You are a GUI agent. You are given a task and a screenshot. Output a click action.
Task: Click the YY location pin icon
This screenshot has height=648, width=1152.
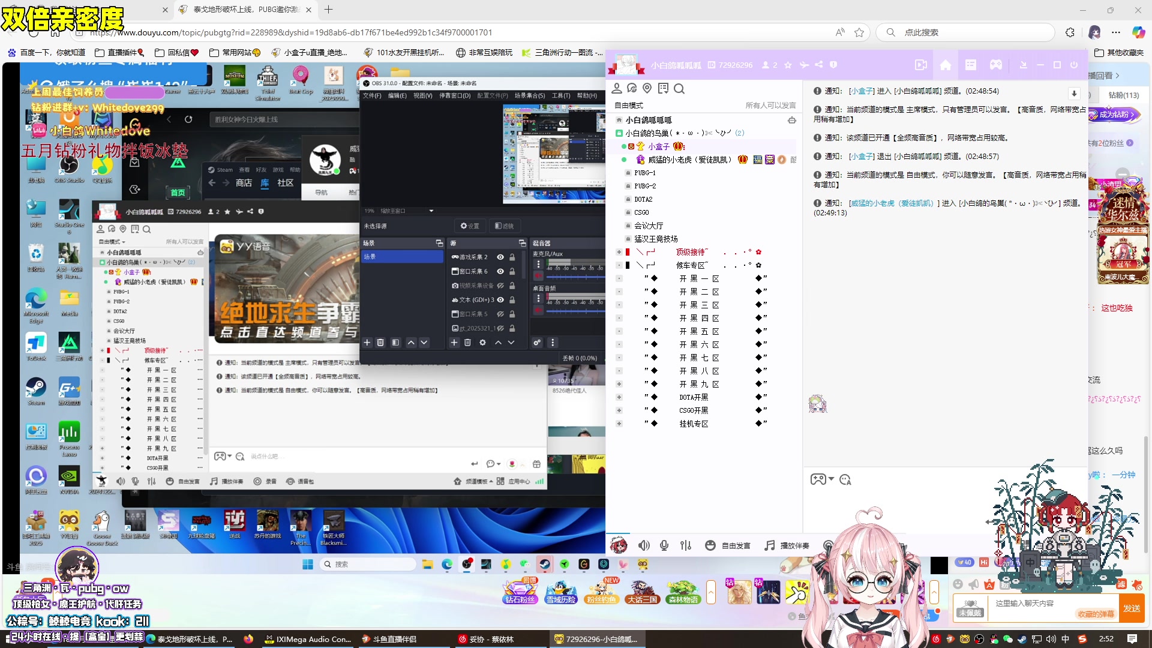coord(647,88)
